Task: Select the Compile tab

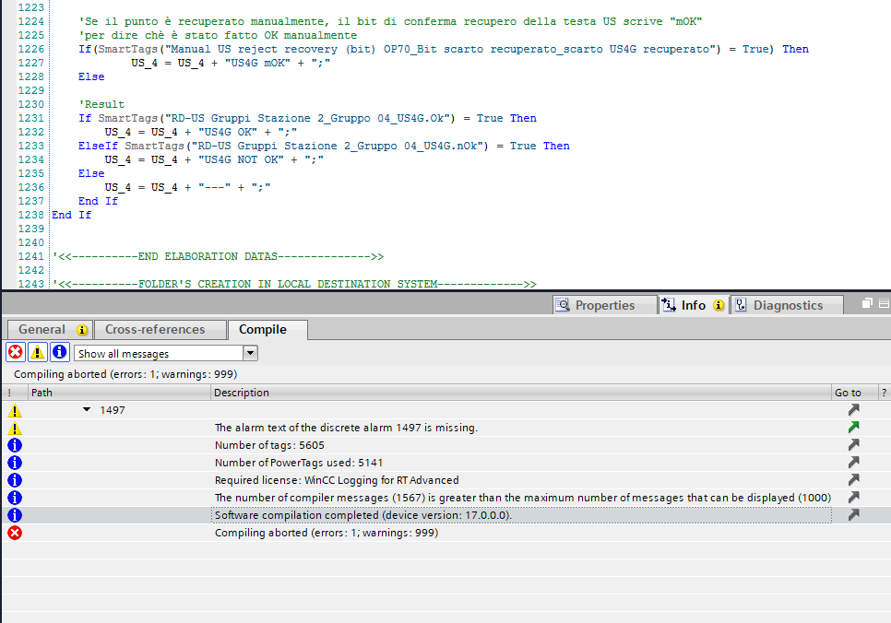Action: click(x=263, y=330)
